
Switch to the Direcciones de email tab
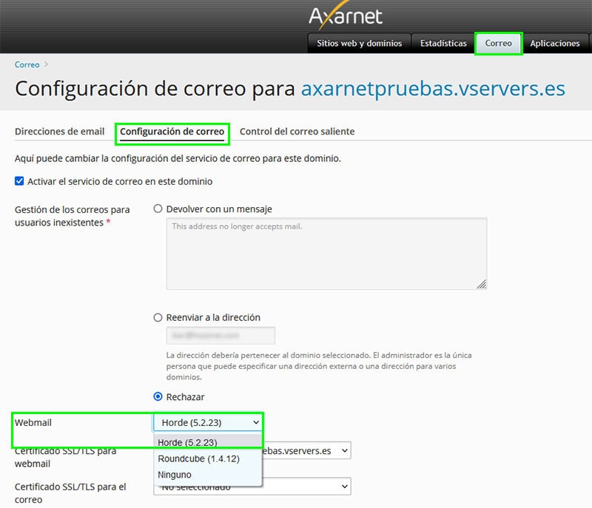click(x=60, y=131)
